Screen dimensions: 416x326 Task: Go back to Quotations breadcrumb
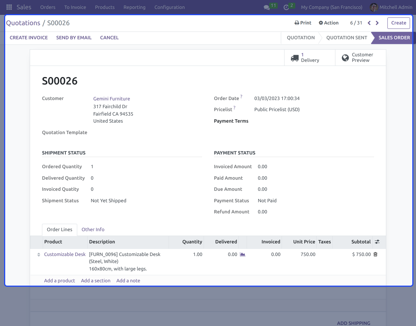click(x=23, y=23)
